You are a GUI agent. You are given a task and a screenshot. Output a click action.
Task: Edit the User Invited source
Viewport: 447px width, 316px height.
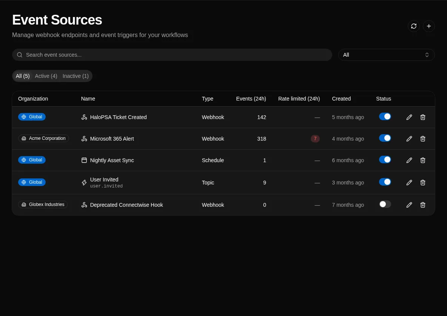click(409, 183)
